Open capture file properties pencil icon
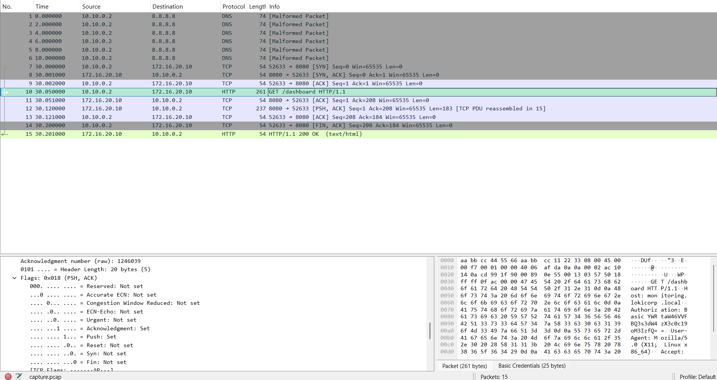This screenshot has width=717, height=380. tap(19, 376)
